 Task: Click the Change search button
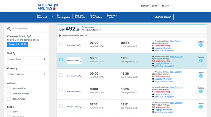pyautogui.click(x=163, y=17)
